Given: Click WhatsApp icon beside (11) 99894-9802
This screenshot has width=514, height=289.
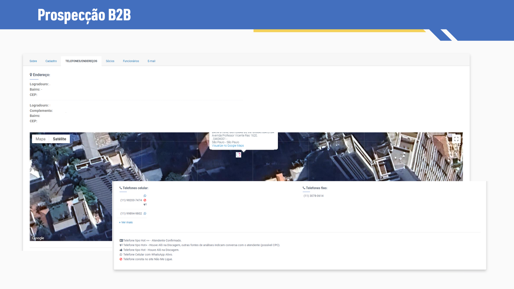Looking at the screenshot, I should [x=145, y=214].
